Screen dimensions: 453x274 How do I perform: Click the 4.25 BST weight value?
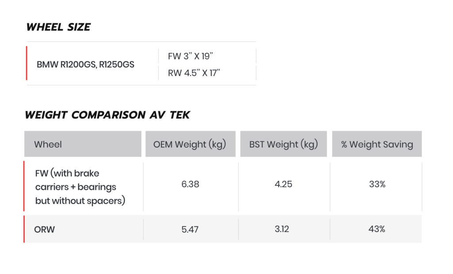[284, 184]
